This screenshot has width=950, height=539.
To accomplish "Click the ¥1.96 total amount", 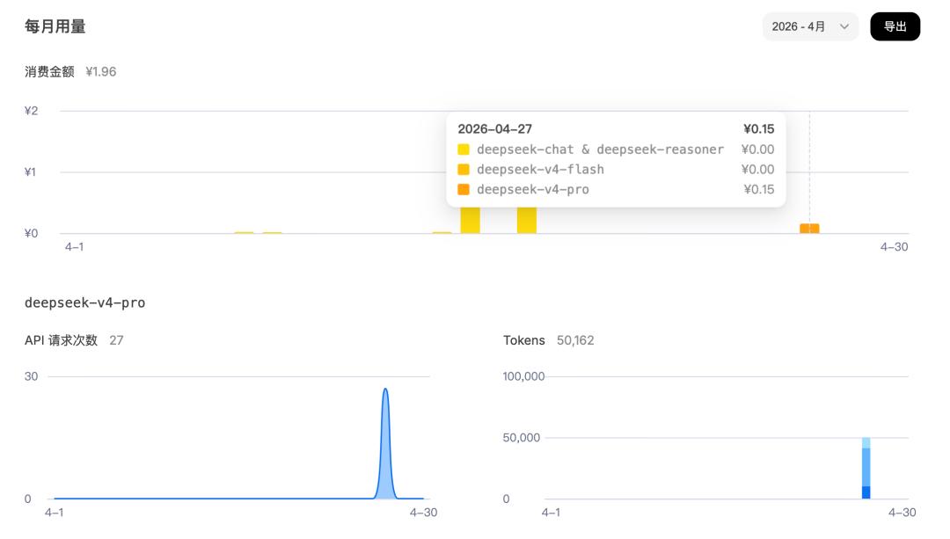I will click(x=100, y=71).
